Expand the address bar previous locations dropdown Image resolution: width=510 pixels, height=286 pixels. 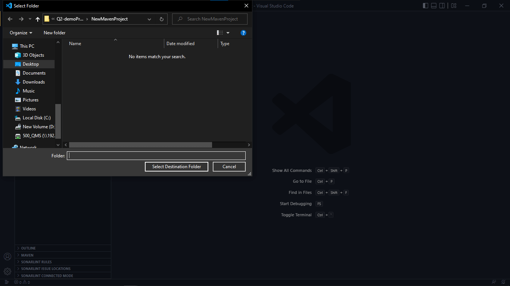[x=149, y=19]
